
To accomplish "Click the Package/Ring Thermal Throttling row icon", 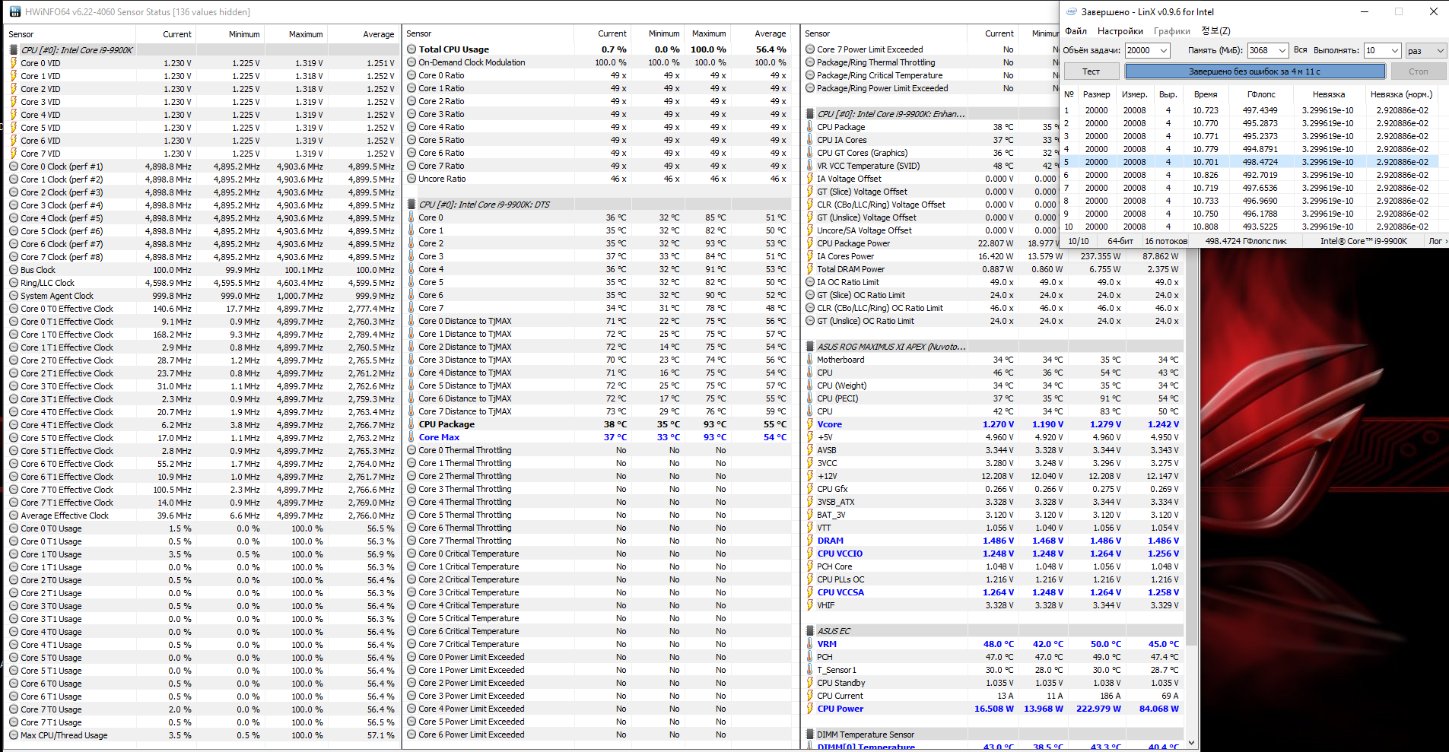I will tap(810, 62).
